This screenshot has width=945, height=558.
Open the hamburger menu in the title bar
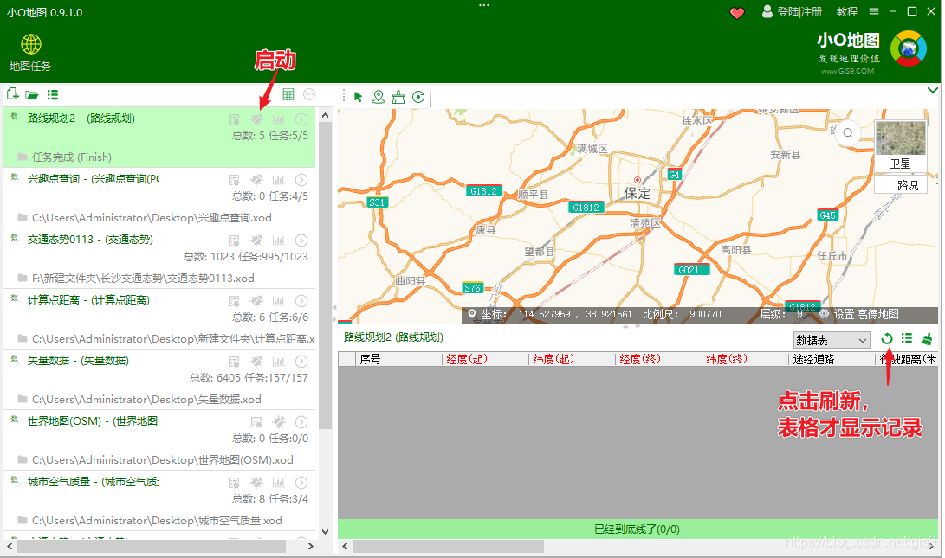(874, 11)
